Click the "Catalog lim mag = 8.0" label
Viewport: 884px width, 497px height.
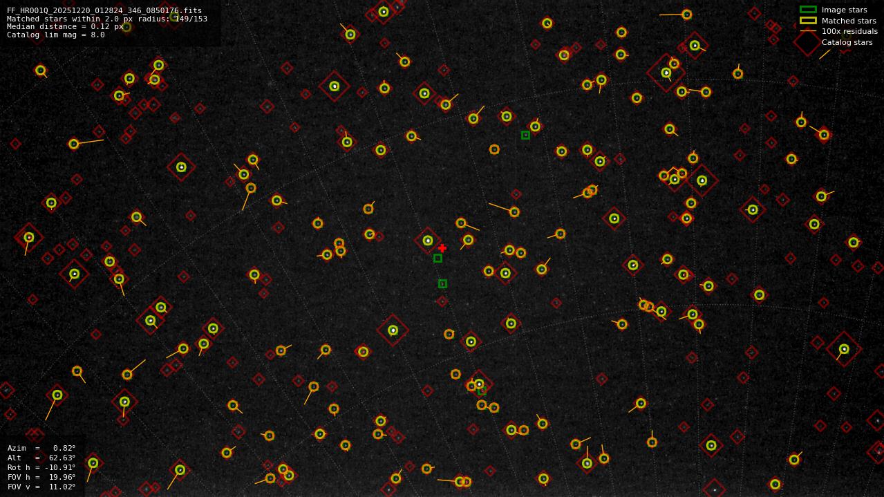coord(55,34)
